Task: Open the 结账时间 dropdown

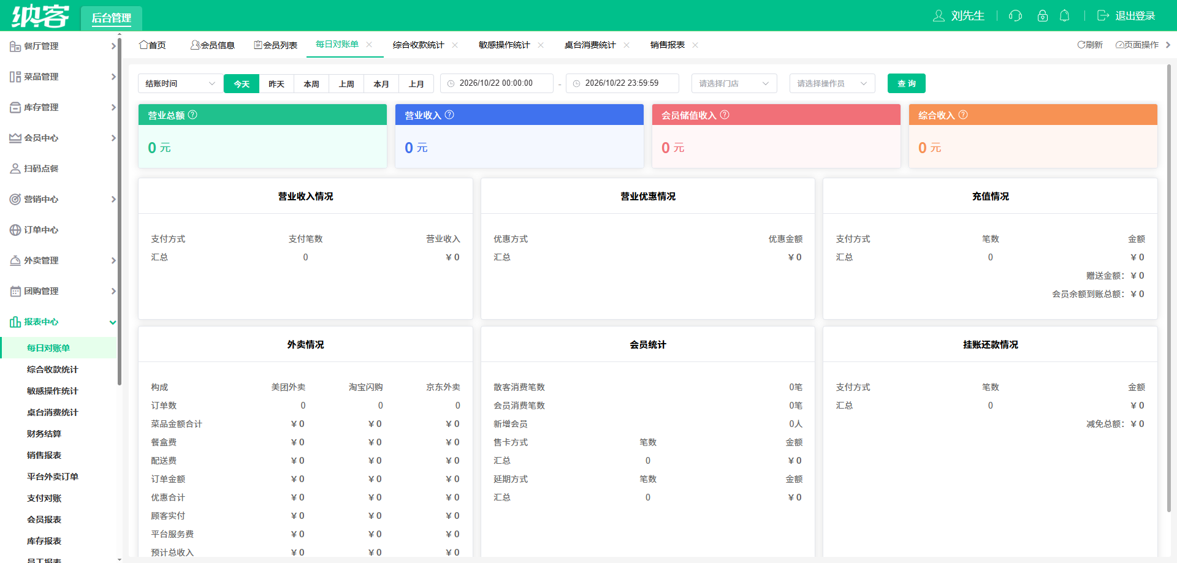Action: click(181, 83)
